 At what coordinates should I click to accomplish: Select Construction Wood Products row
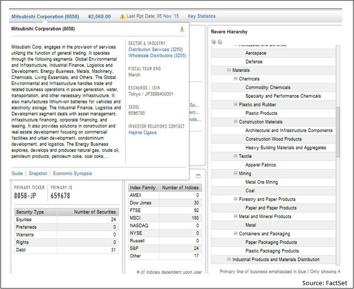coord(274,139)
